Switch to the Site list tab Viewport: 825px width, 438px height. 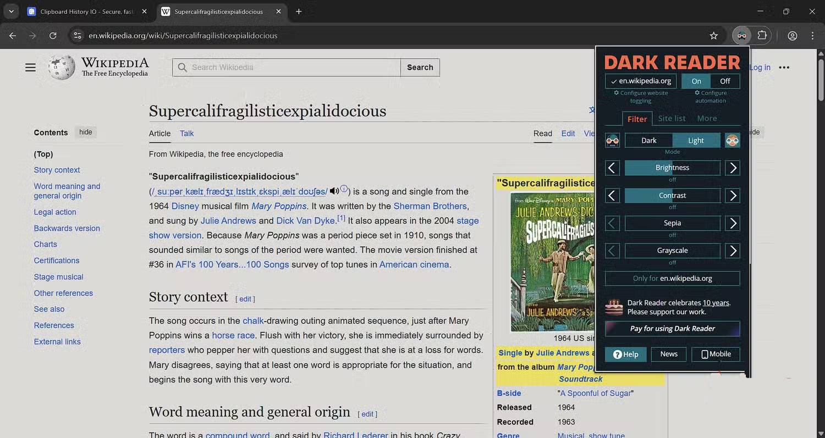pos(672,118)
